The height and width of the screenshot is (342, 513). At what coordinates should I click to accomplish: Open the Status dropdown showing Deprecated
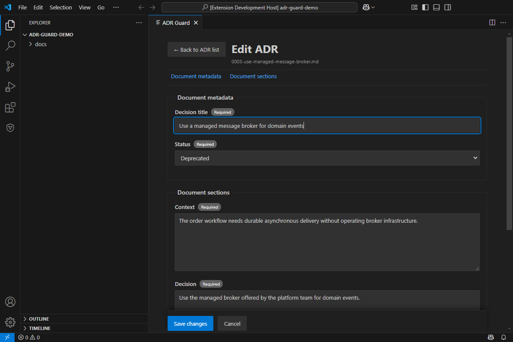327,158
